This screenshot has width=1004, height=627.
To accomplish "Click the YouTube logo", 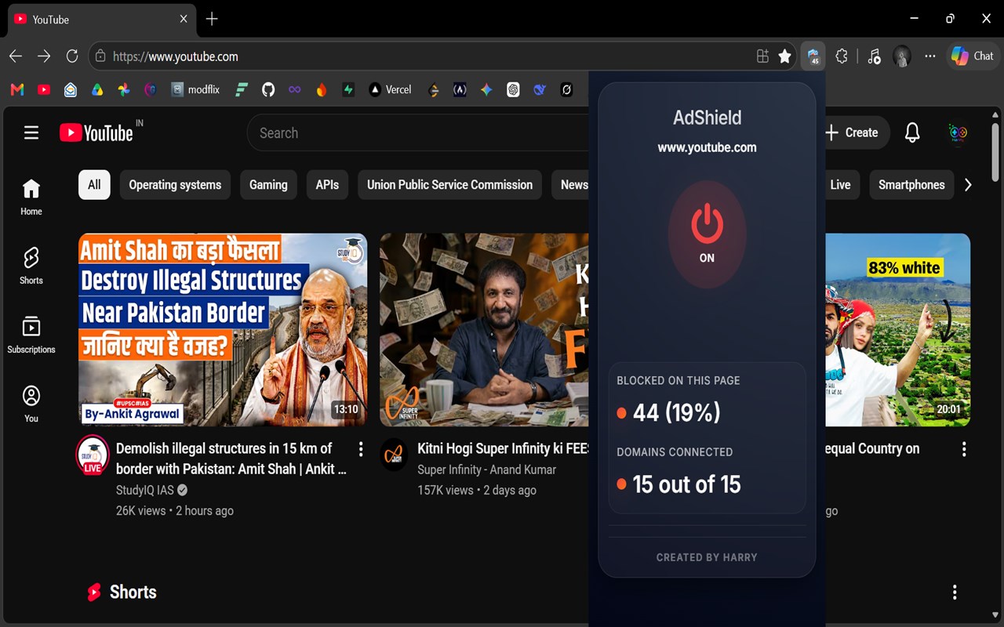I will pos(97,132).
